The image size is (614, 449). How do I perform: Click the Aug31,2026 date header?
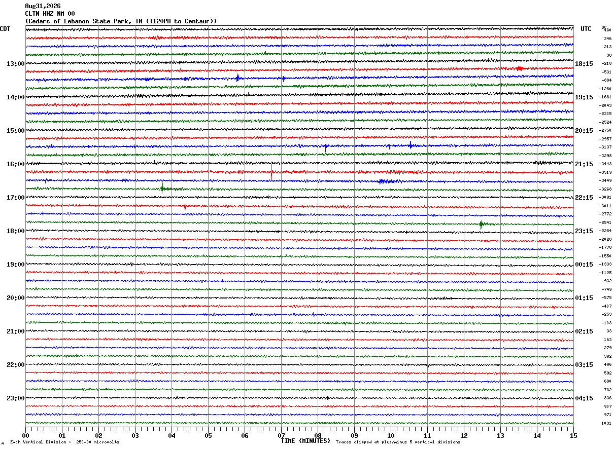click(43, 6)
